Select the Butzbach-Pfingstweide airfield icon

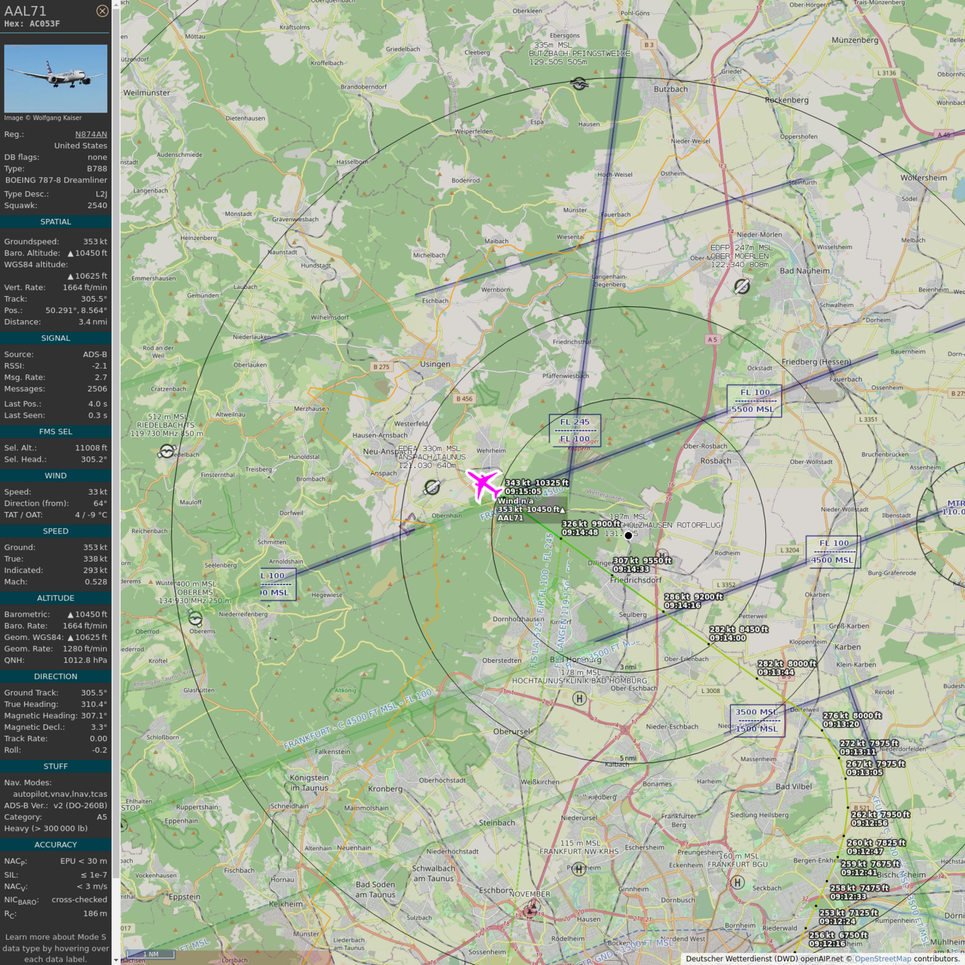pos(580,84)
